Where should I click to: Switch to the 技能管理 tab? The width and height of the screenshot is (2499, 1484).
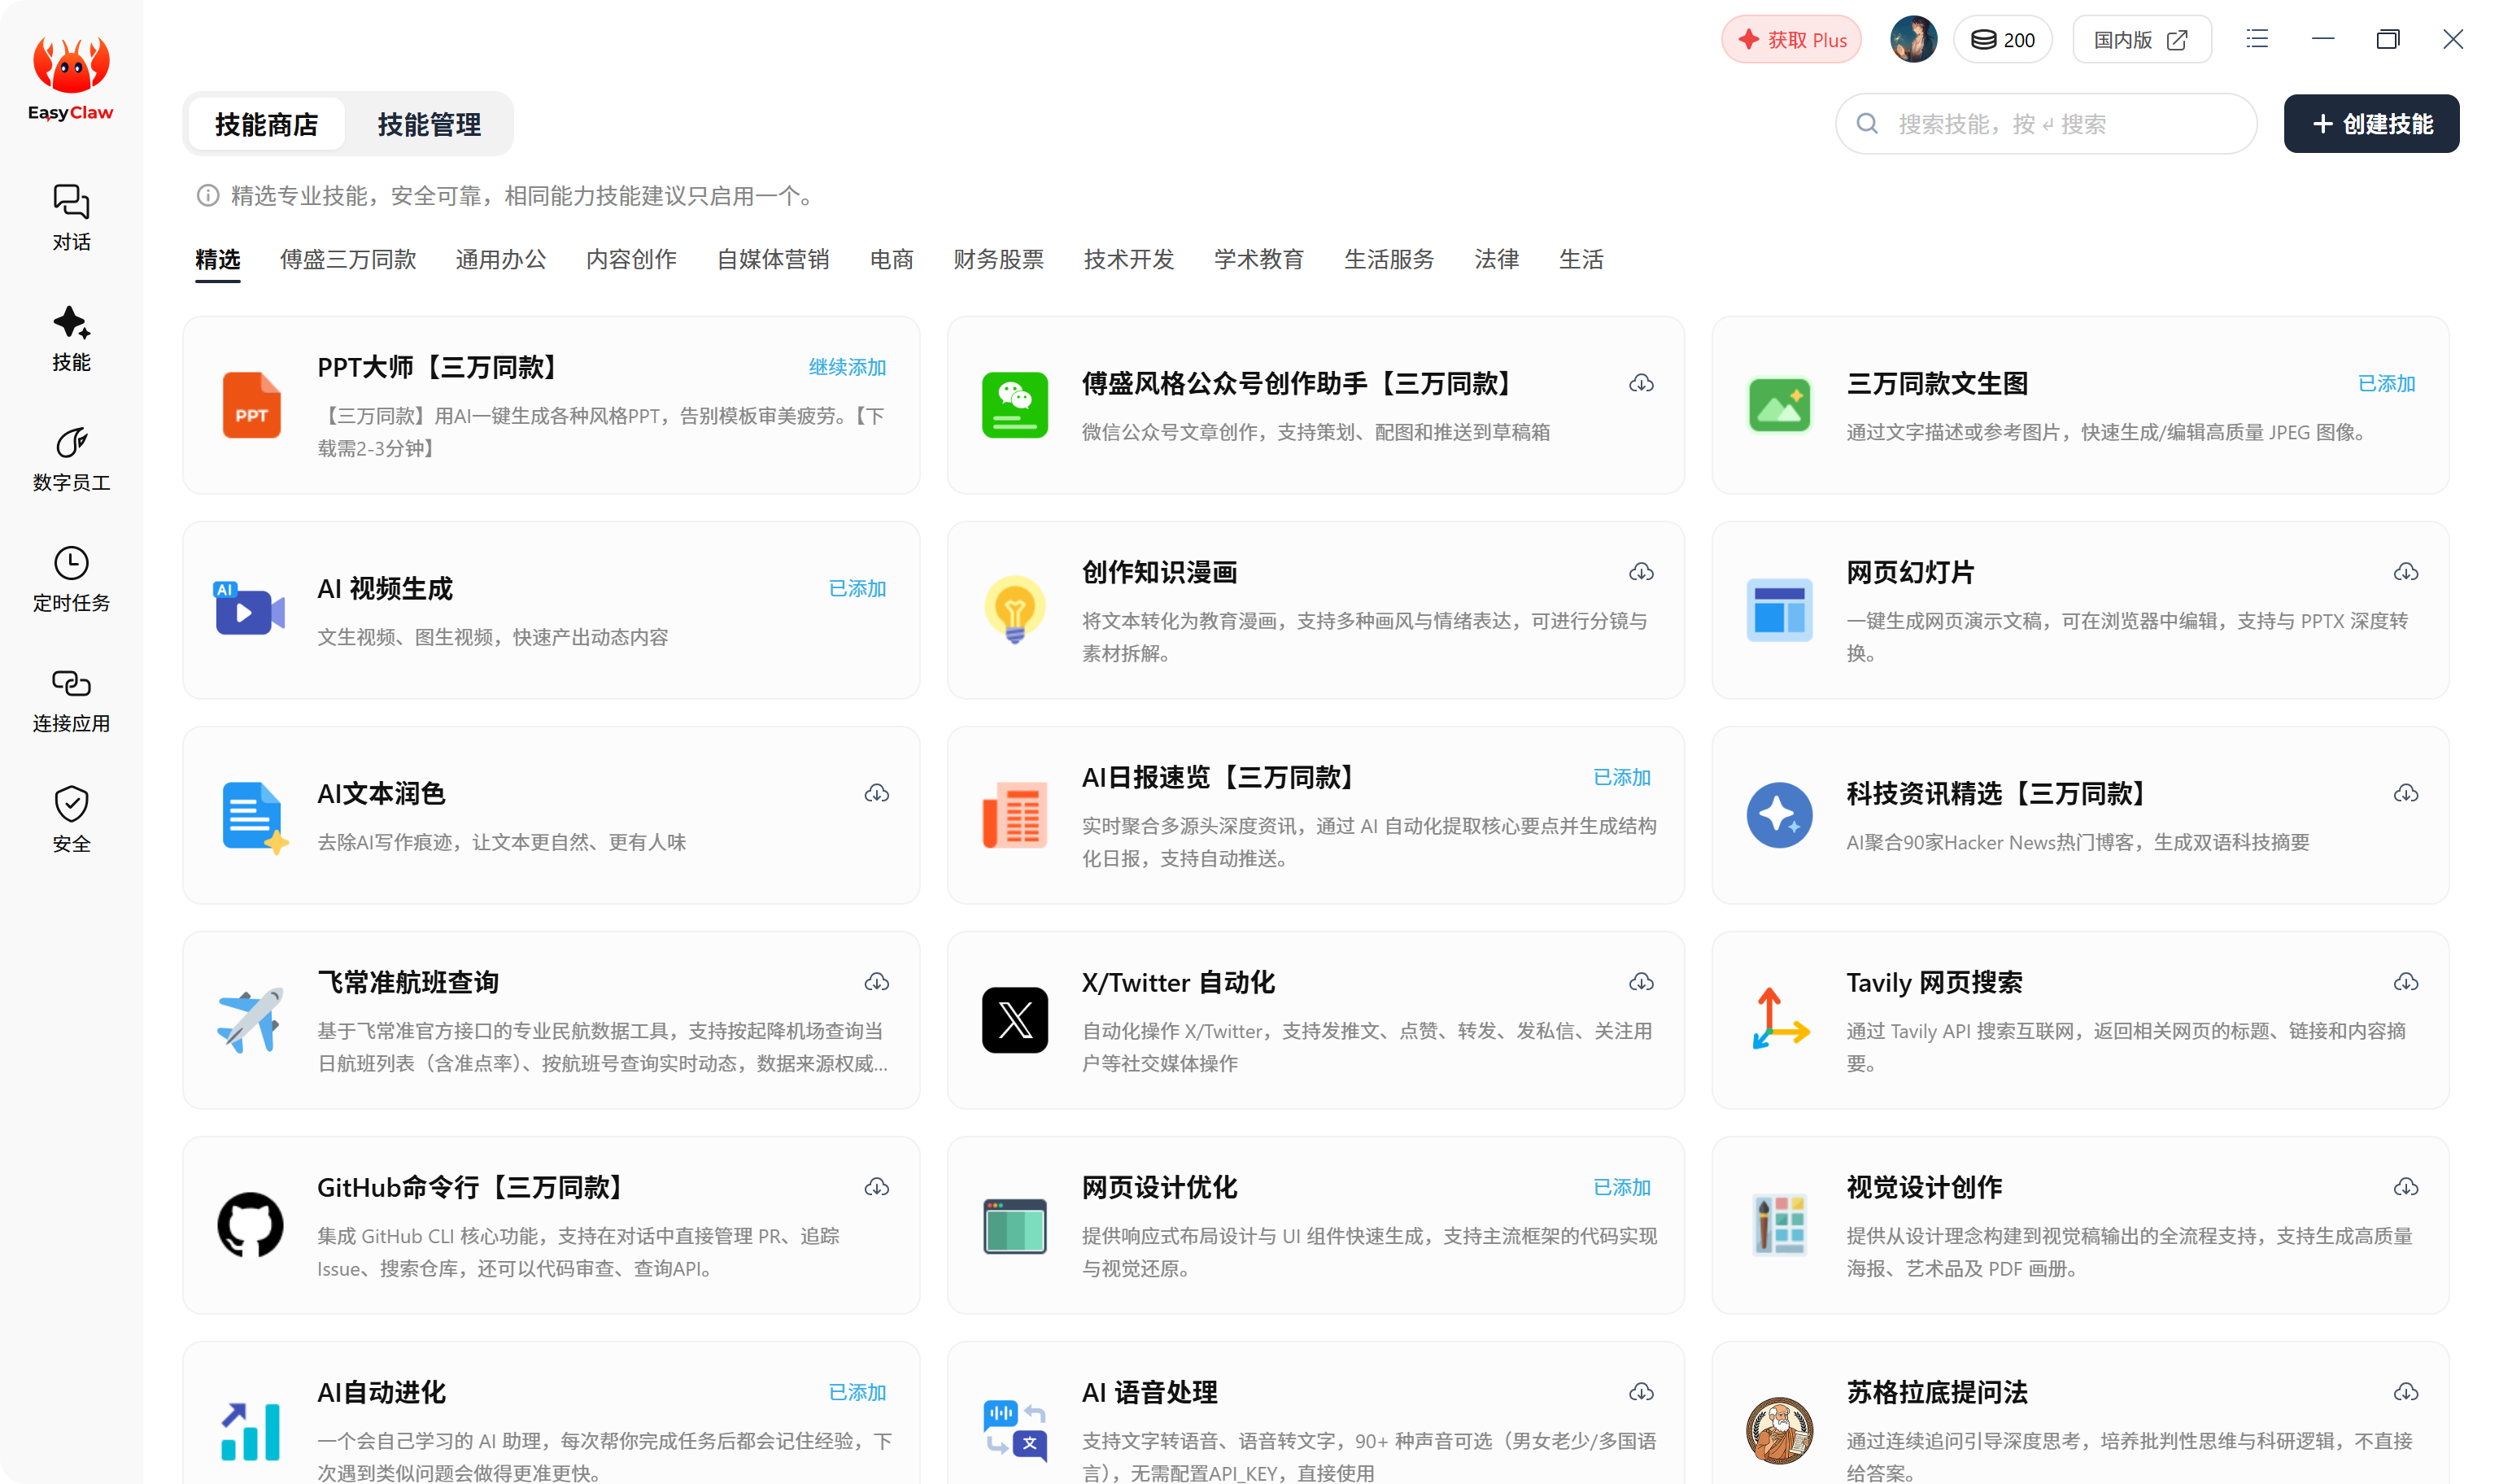point(429,124)
